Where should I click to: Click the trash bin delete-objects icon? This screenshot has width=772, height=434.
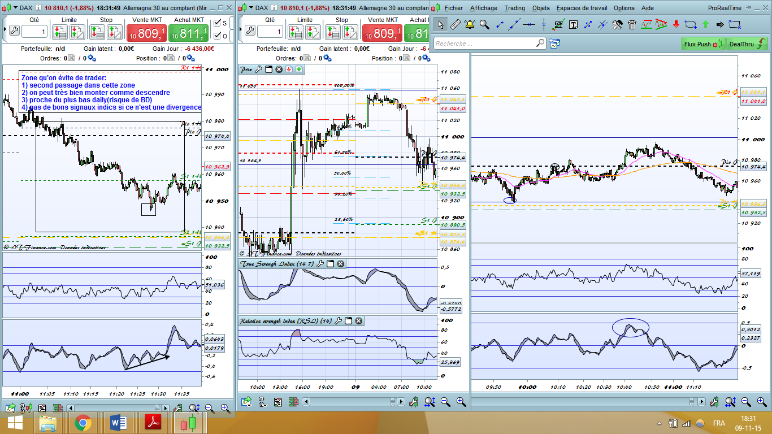tap(632, 24)
